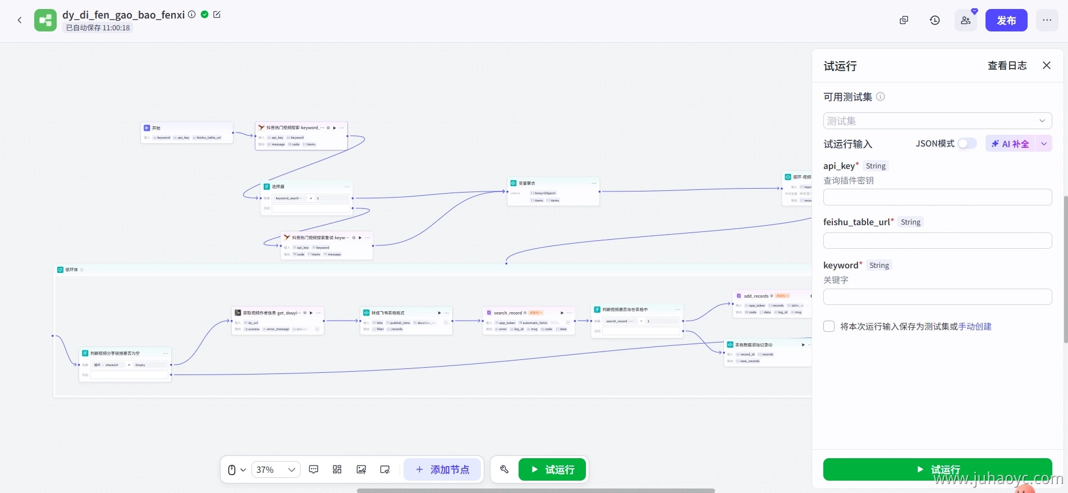Click the horizontal canvas scrollbar
The image size is (1068, 493).
(x=536, y=491)
